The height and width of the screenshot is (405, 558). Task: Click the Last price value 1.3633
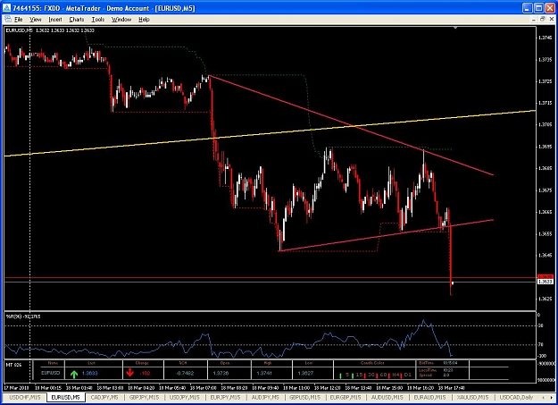tap(89, 374)
